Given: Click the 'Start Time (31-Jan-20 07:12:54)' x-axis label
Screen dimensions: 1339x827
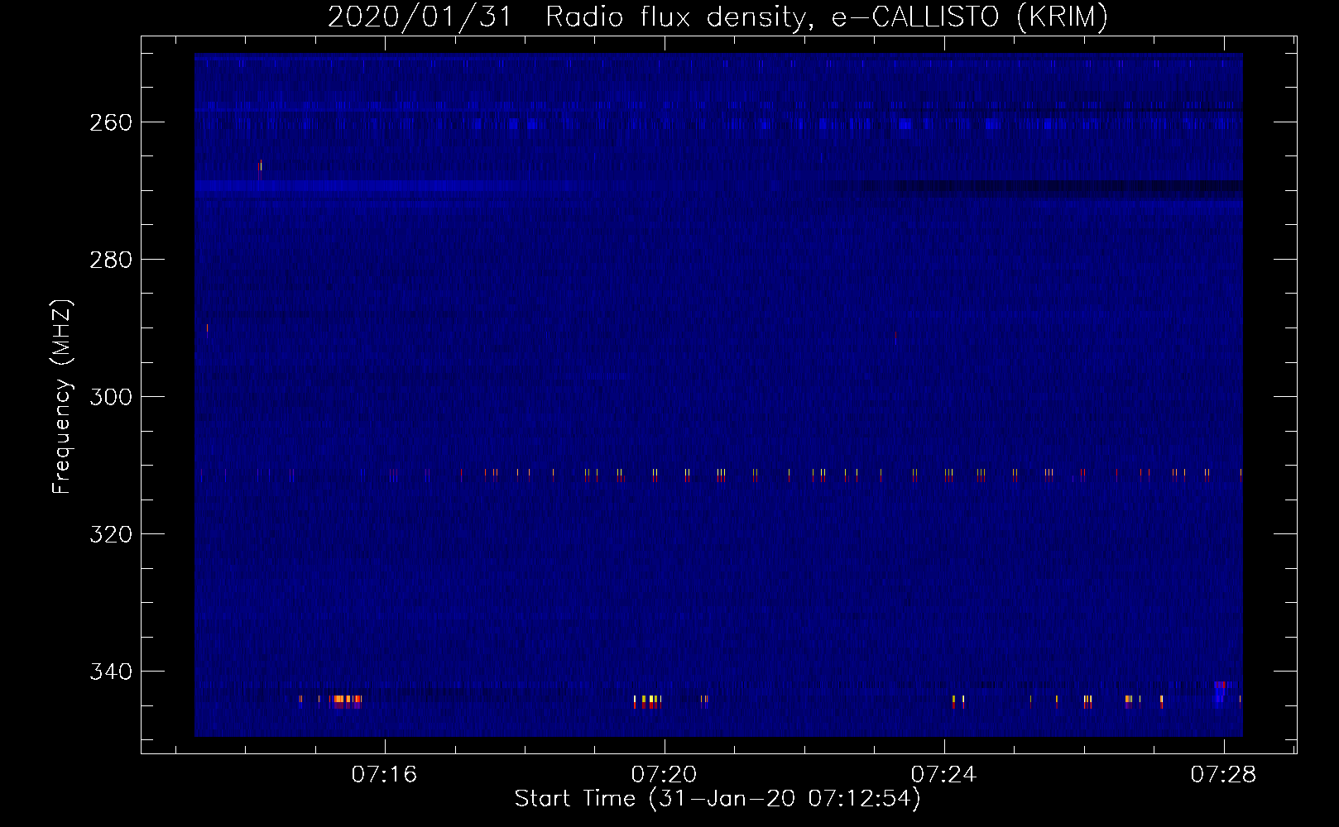Looking at the screenshot, I should 717,799.
